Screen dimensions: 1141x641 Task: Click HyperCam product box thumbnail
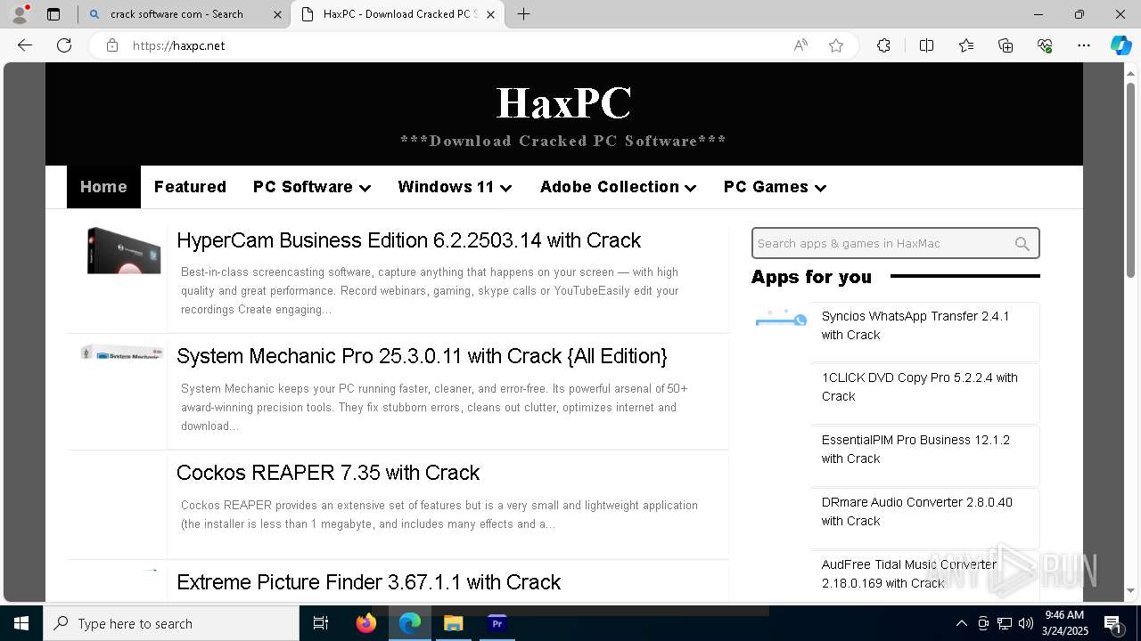(x=124, y=250)
